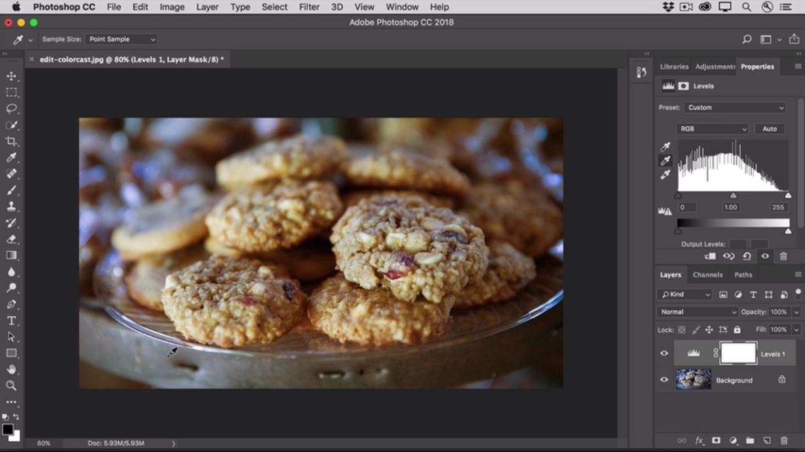The height and width of the screenshot is (452, 805).
Task: Click the midtone input levels slider
Action: tap(733, 196)
